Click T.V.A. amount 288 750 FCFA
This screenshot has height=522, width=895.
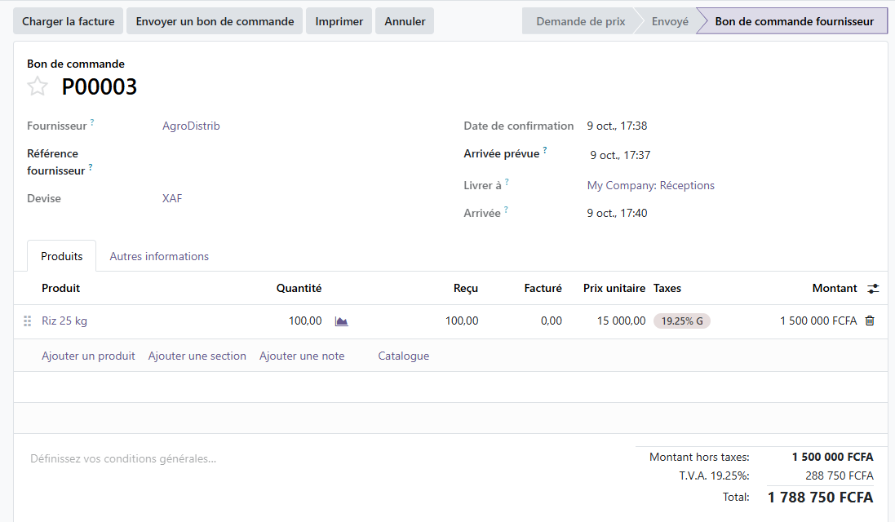pyautogui.click(x=839, y=476)
